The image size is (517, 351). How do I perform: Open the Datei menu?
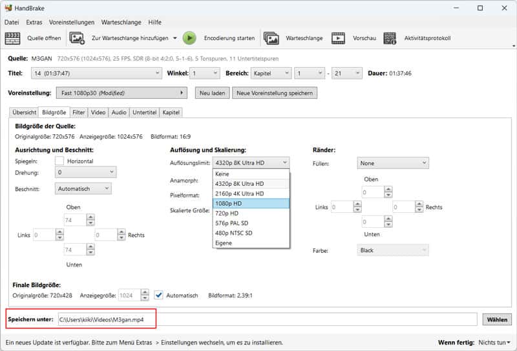[12, 22]
